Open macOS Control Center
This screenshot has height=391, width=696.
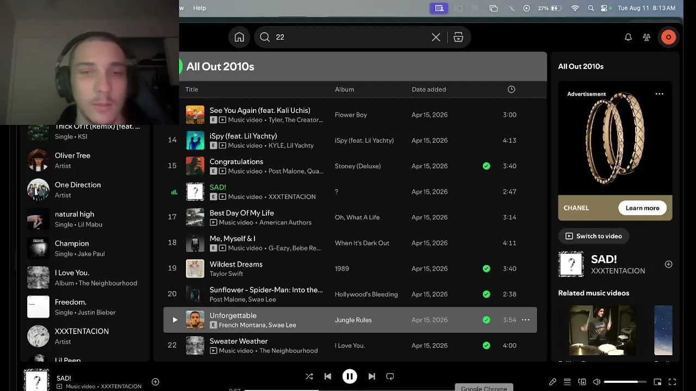605,8
